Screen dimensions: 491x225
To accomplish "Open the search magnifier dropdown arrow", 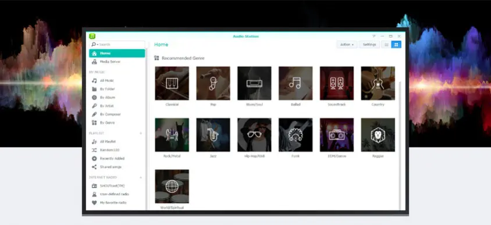I will coord(97,45).
